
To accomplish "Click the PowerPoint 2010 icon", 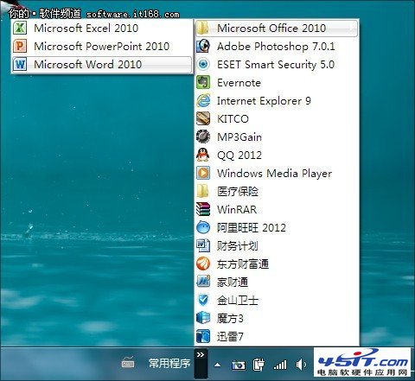I will [x=20, y=46].
